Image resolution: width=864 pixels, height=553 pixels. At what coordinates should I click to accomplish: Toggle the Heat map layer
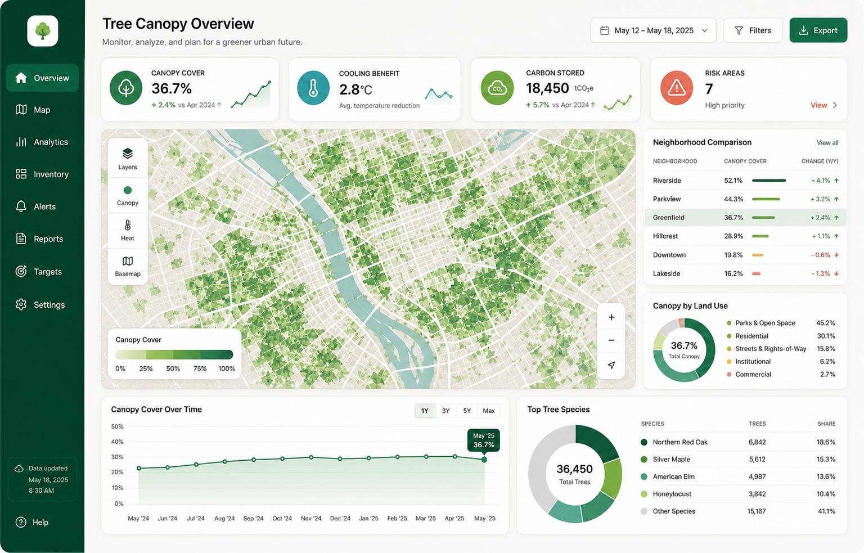pyautogui.click(x=128, y=230)
